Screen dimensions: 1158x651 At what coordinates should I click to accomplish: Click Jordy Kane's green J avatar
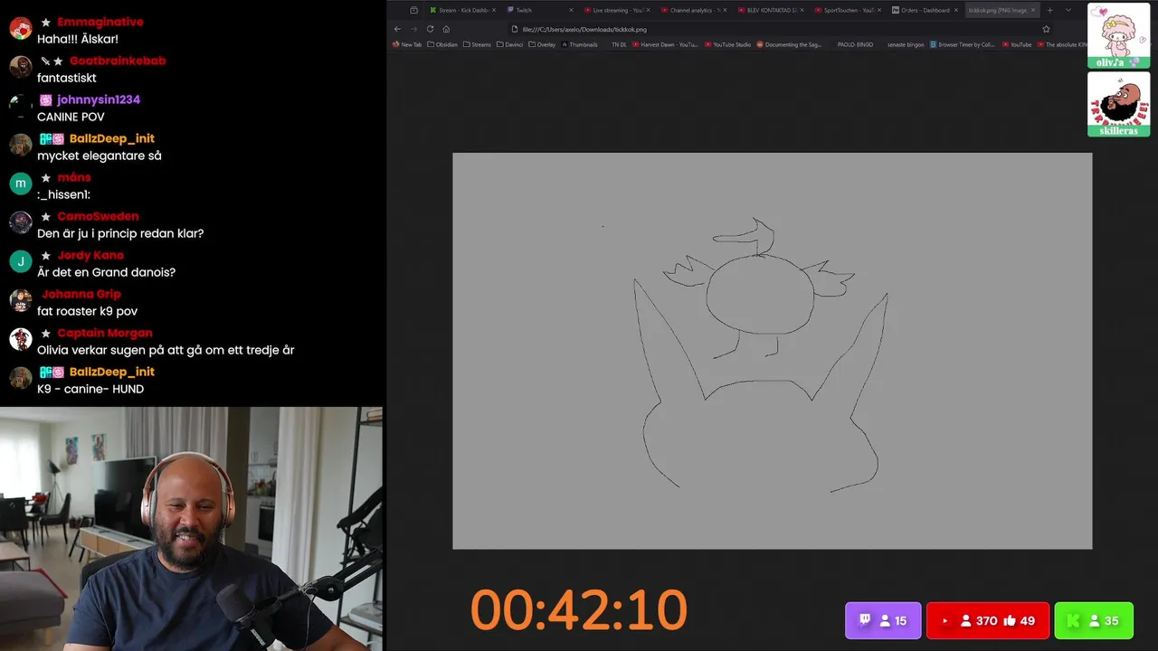[21, 261]
